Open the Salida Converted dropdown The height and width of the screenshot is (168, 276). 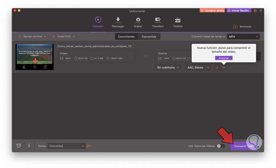coord(67,146)
